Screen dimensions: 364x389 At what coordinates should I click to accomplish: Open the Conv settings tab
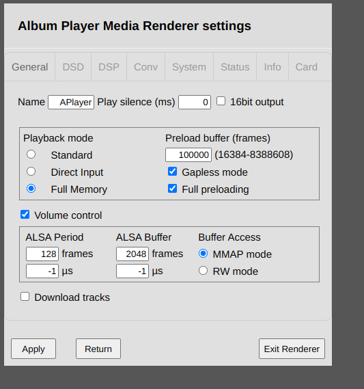pyautogui.click(x=145, y=67)
